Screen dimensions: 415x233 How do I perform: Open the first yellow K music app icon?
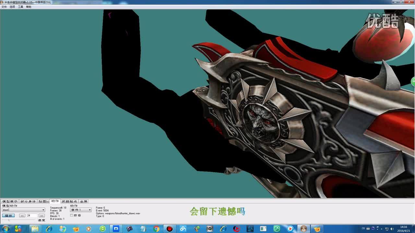pyautogui.click(x=76, y=229)
